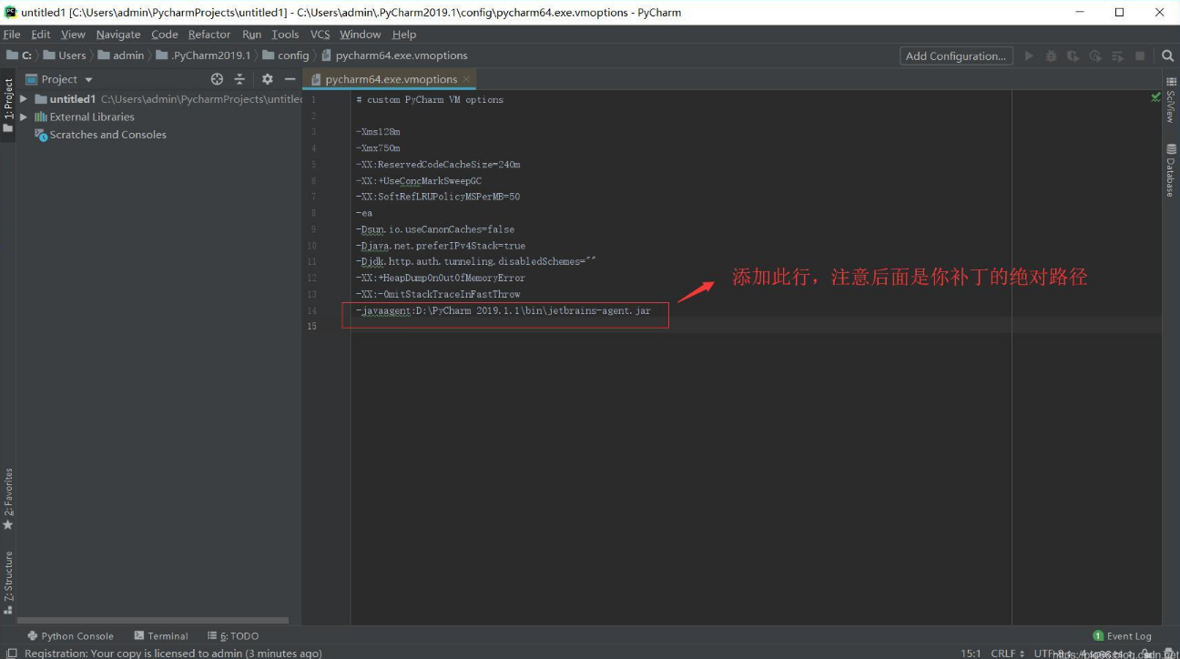Open the Profiler run icon
Screen dimensions: 1180x659
(x=1096, y=56)
